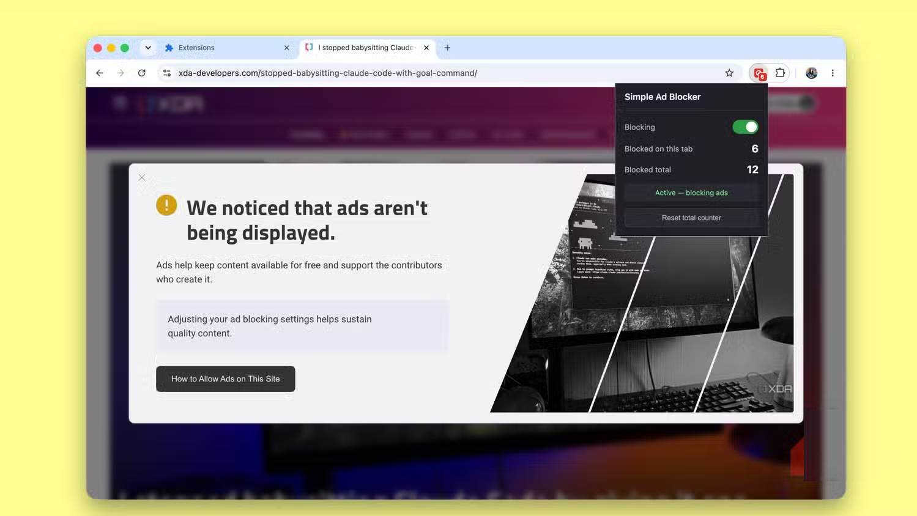
Task: Click the 'Active — blocking ads' status
Action: pyautogui.click(x=691, y=193)
